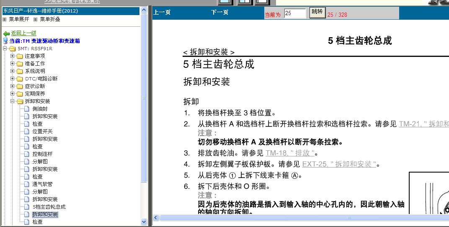Click the document icon beside 控制连杆
Image resolution: width=449 pixels, height=227 pixels.
coord(27,154)
